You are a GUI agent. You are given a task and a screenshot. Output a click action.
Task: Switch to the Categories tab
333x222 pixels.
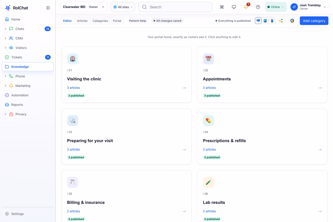coord(100,21)
